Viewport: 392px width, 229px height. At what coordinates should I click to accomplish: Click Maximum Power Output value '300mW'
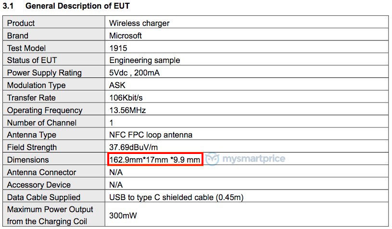(x=123, y=216)
